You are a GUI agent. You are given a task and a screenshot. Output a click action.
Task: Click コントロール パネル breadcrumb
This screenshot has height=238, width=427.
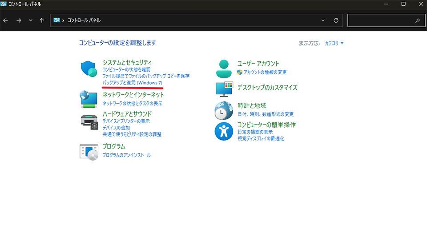tap(84, 20)
